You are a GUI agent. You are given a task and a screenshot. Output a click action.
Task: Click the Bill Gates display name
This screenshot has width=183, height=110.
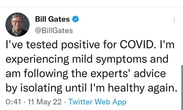[53, 19]
